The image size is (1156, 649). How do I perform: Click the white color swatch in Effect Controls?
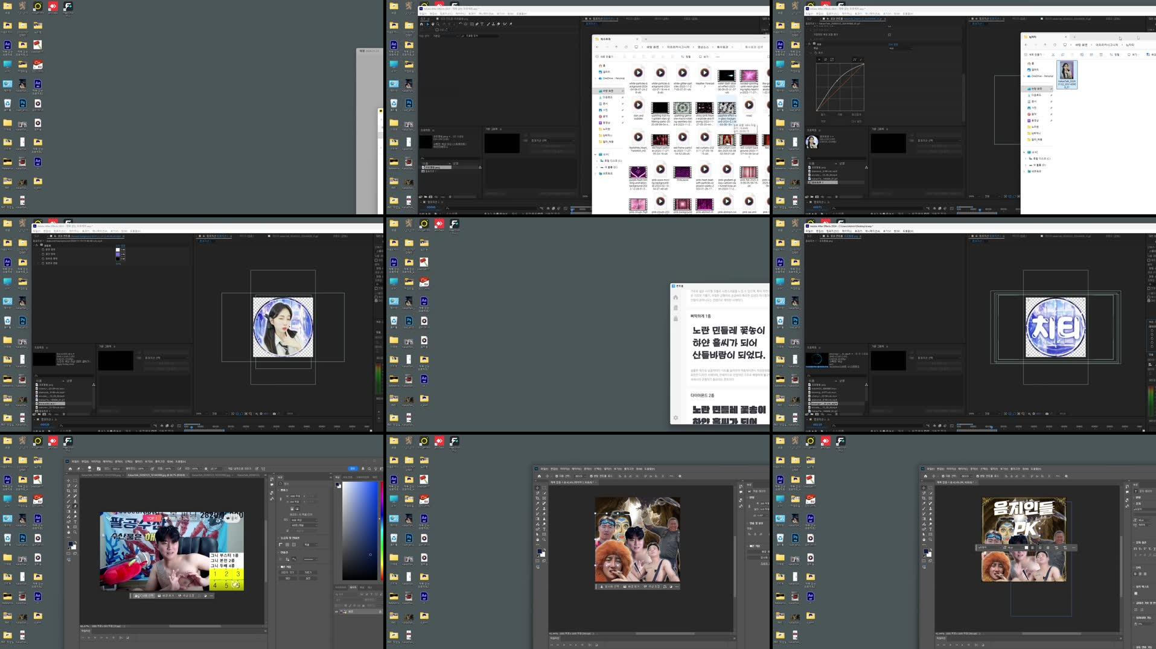point(118,249)
